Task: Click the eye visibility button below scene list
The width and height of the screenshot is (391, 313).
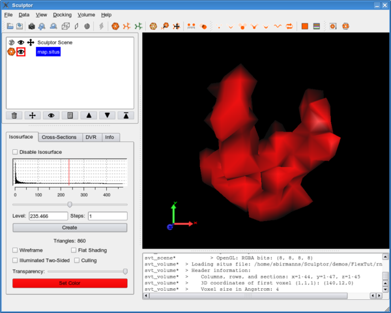Action: [51, 115]
